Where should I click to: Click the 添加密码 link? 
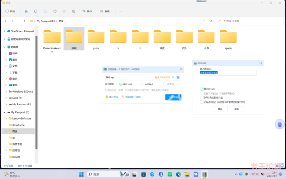[x=112, y=97]
